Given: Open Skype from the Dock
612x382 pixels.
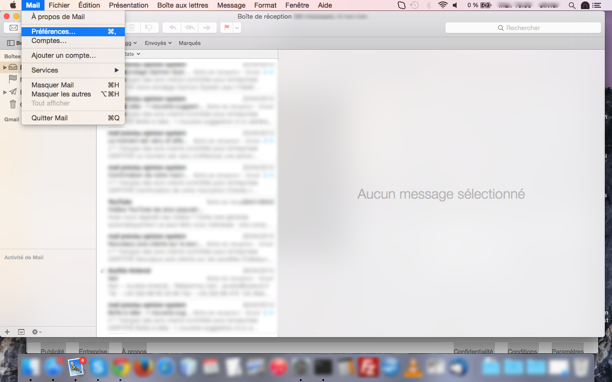Looking at the screenshot, I should click(99, 367).
